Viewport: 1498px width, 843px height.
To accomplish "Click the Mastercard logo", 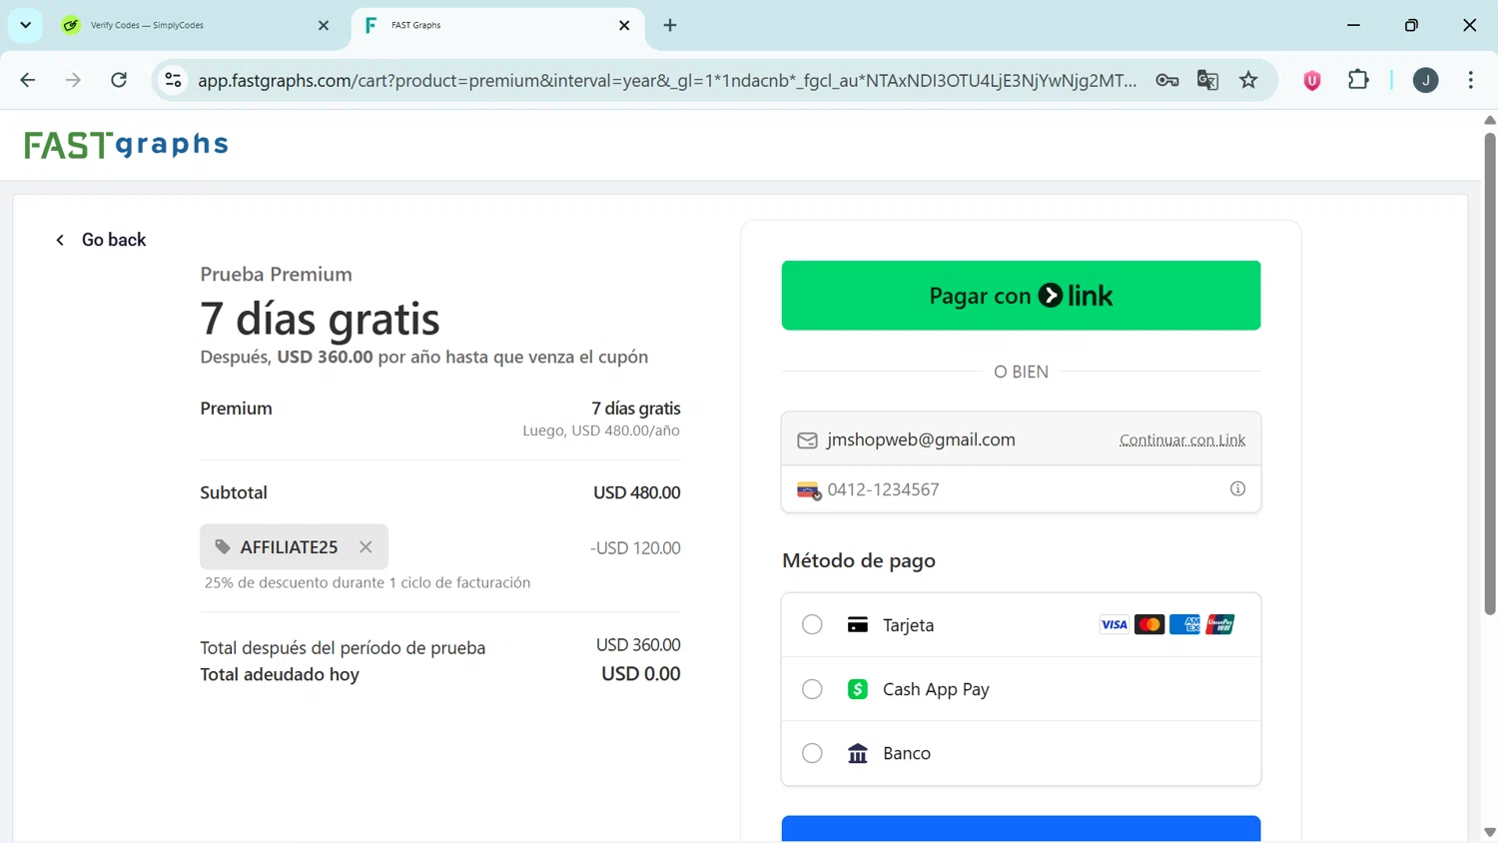I will [1149, 625].
